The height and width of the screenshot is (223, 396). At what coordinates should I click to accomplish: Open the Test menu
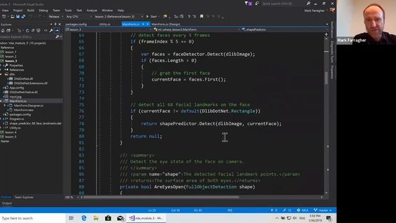[x=79, y=11]
